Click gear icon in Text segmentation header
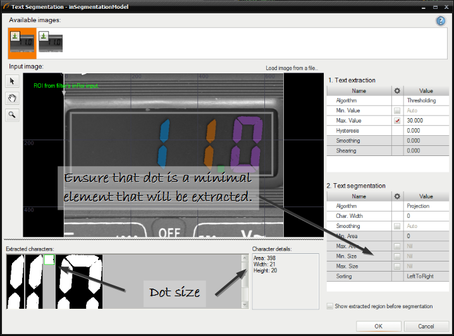454x336 pixels. 397,196
